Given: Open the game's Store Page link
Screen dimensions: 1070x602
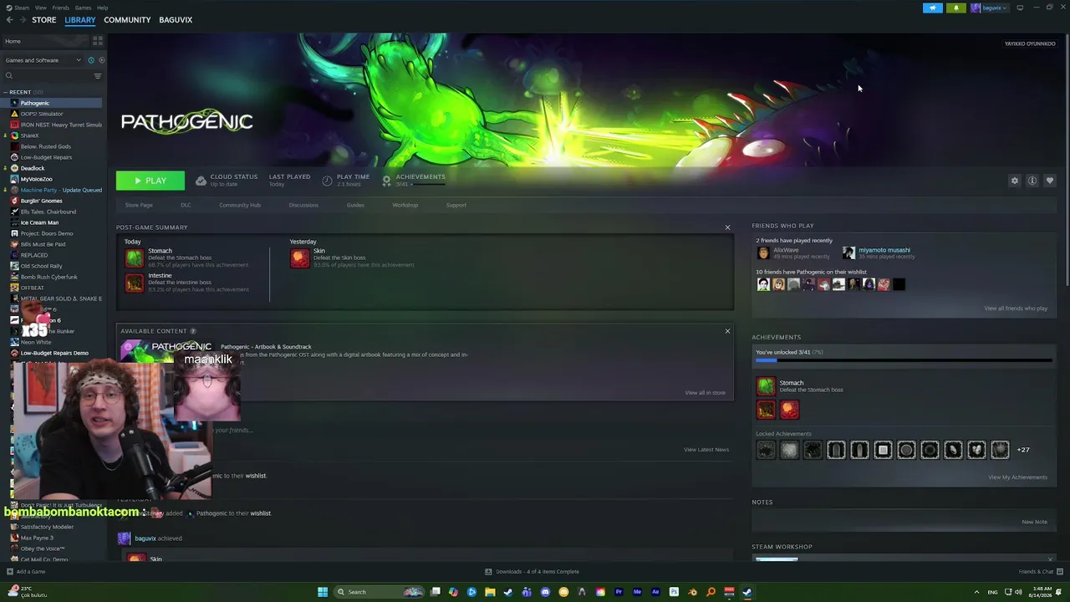Looking at the screenshot, I should (x=139, y=205).
